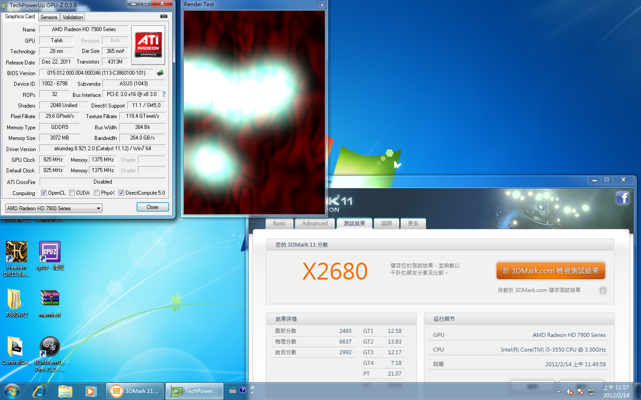Open Heaven DX11 Benchmark desktop shortcut
The image size is (641, 400).
(16, 259)
